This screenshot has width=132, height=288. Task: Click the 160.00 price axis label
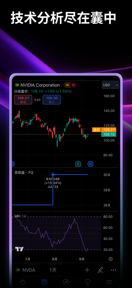coord(109,96)
